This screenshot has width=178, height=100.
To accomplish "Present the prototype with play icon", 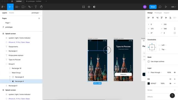I will (166, 7).
